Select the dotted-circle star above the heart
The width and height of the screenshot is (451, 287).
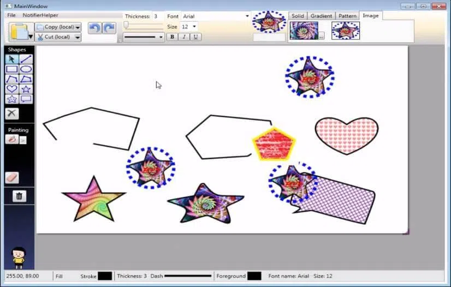pos(310,77)
